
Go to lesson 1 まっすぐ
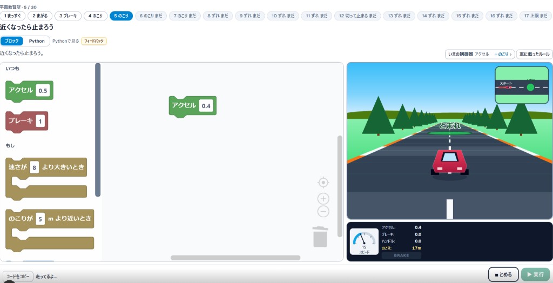click(13, 16)
